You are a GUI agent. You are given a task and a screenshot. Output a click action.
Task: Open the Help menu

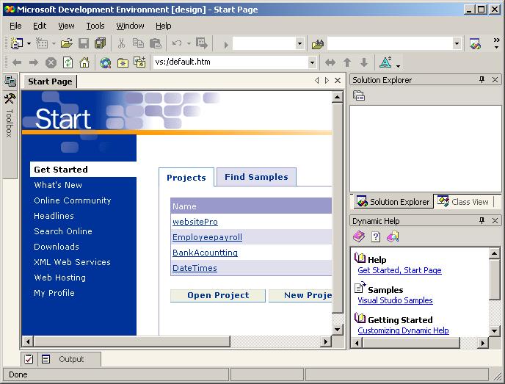pyautogui.click(x=164, y=26)
